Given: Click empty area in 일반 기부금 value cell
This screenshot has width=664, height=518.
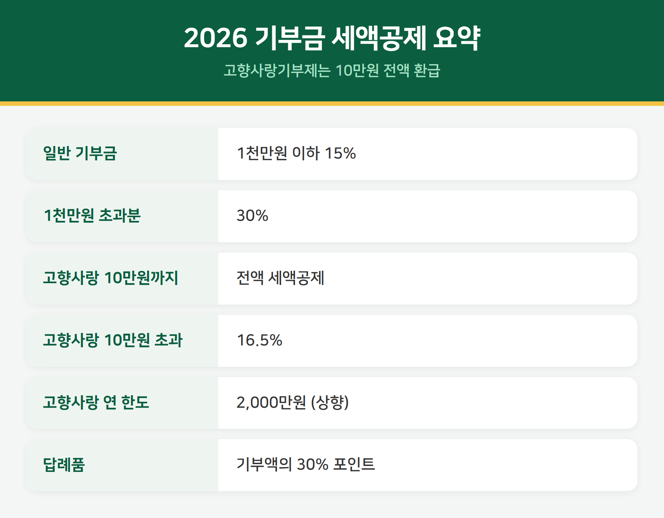Looking at the screenshot, I should click(x=498, y=154).
